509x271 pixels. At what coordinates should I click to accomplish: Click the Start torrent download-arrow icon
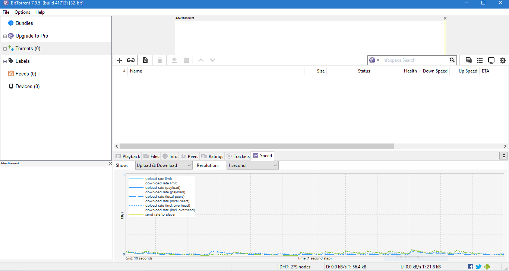coord(174,60)
